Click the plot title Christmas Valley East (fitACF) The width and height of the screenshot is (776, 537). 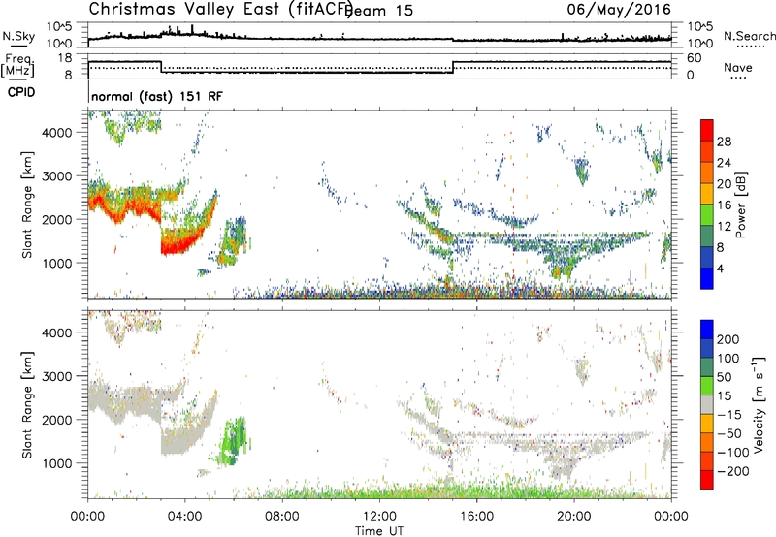coord(221,9)
